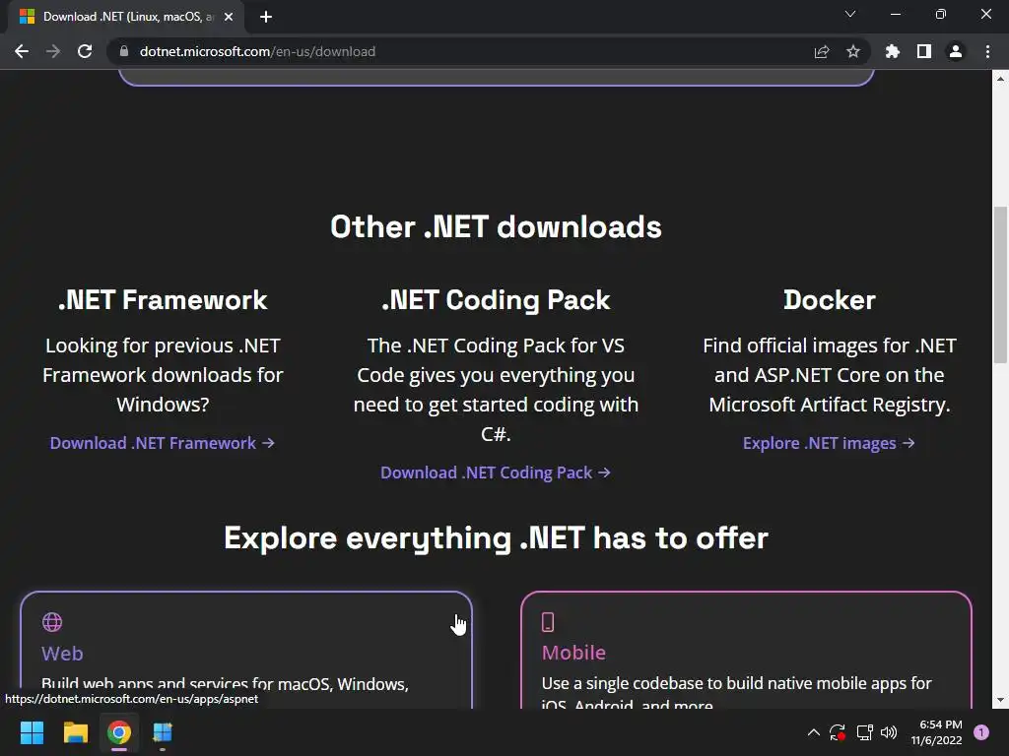The width and height of the screenshot is (1009, 756).
Task: Click the .NET Framework heading
Action: coord(163,300)
